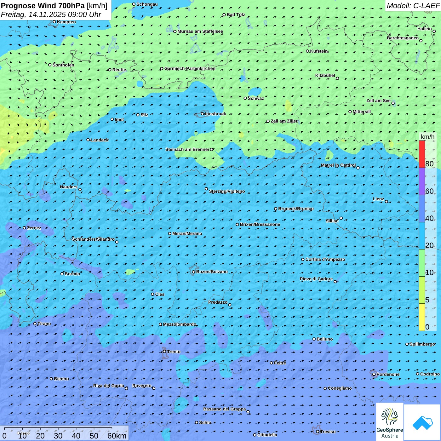Click the GeoSphere Austria logo
Image resolution: width=441 pixels, height=441 pixels.
click(390, 422)
